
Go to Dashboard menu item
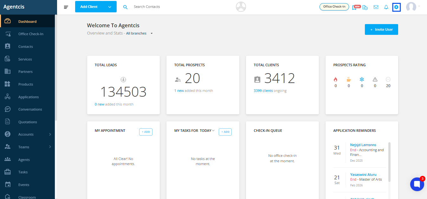27,21
